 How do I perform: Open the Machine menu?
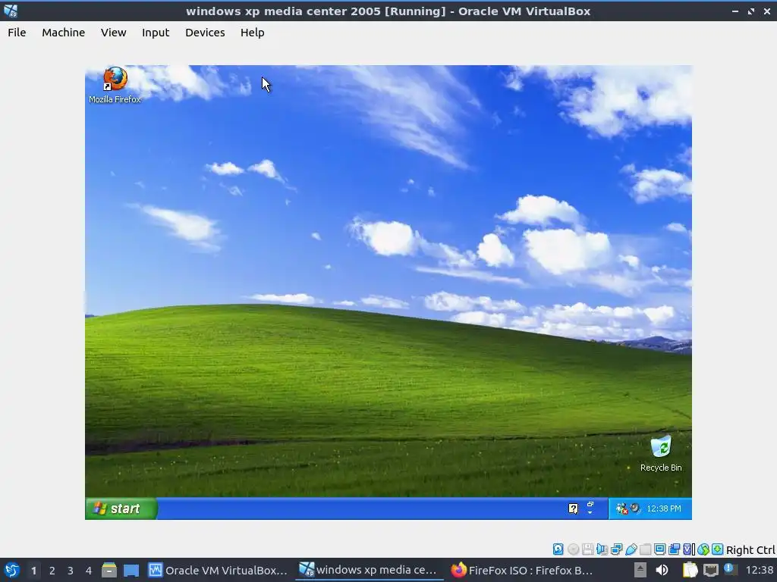pyautogui.click(x=64, y=33)
